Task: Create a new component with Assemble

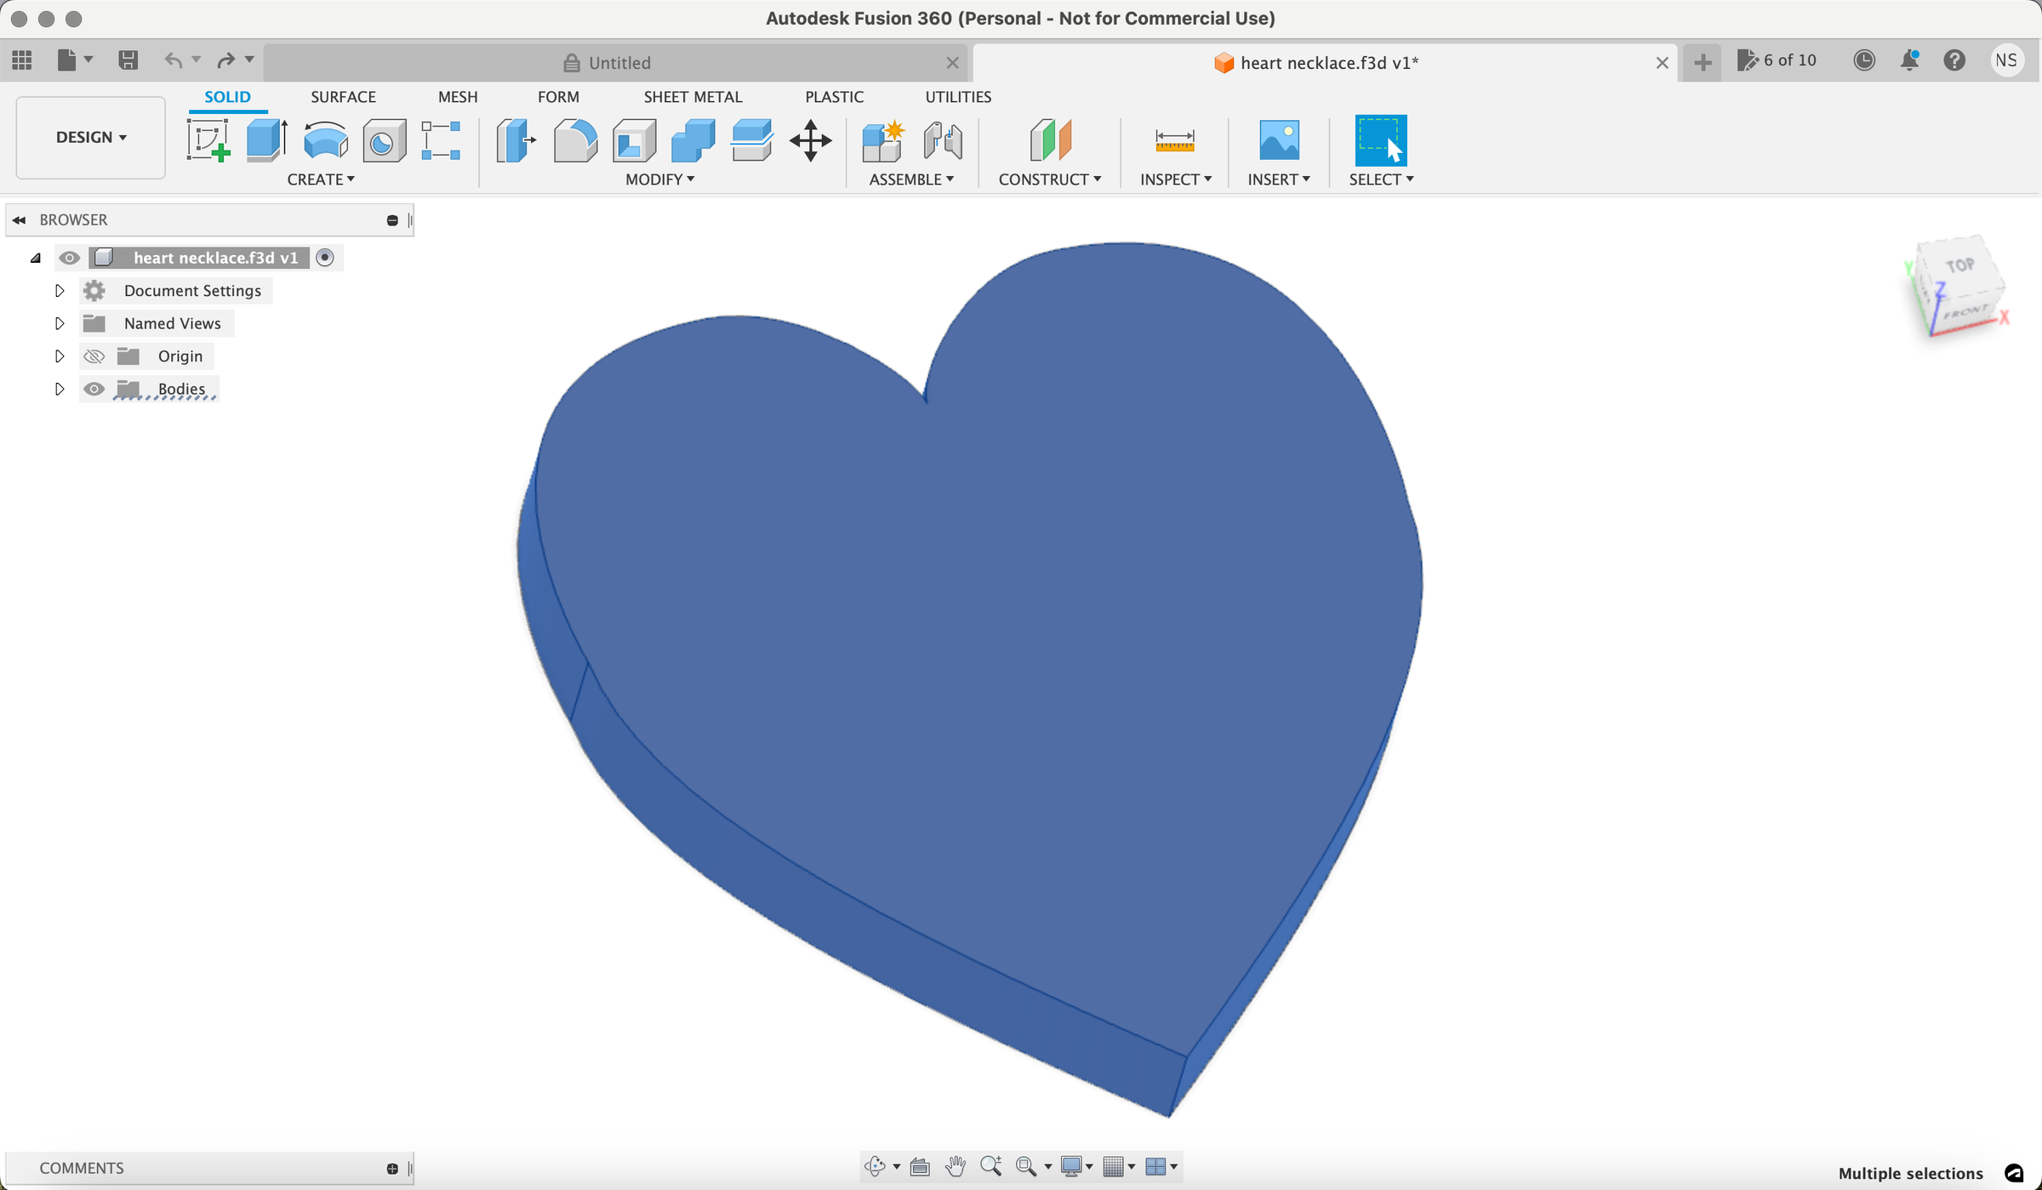Action: tap(882, 140)
